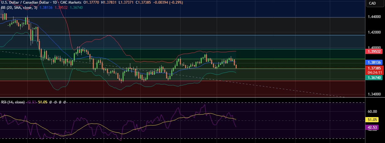This screenshot has height=143, width=385.
Task: Click the U.S. Dollar / Canadian Dollar title
Action: coord(26,2)
